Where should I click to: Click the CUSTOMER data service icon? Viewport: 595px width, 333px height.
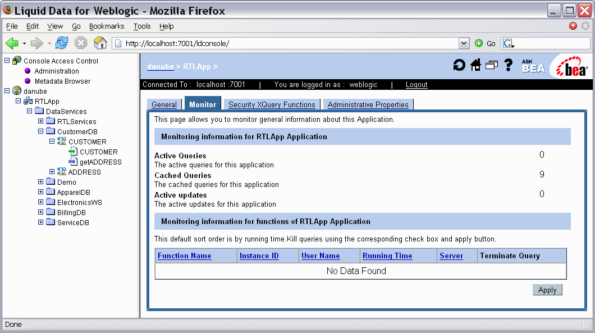[62, 142]
